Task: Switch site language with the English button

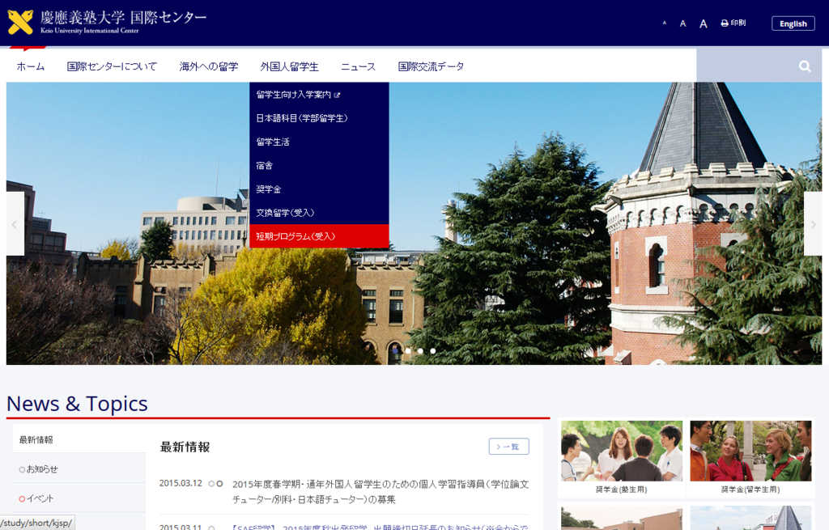Action: pos(793,23)
